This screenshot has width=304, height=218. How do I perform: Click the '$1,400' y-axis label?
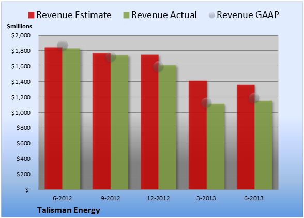click(x=21, y=82)
